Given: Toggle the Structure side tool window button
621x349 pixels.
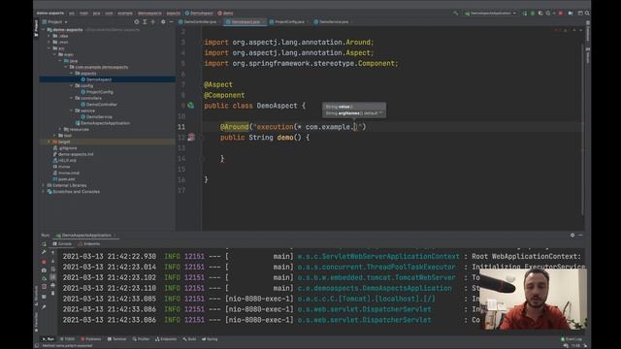Looking at the screenshot, I should (36, 296).
